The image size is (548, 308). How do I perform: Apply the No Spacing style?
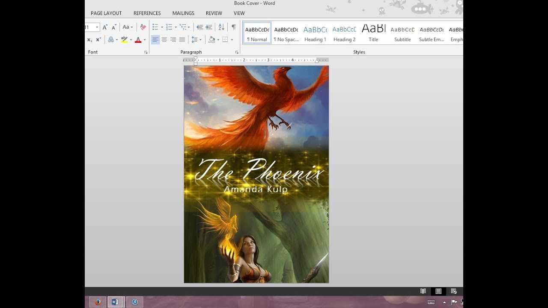tap(286, 33)
